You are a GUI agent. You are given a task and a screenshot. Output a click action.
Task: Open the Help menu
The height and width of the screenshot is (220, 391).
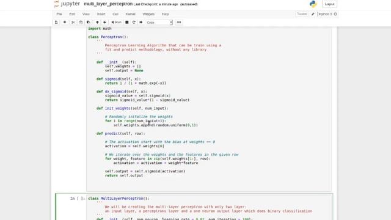tap(165, 14)
